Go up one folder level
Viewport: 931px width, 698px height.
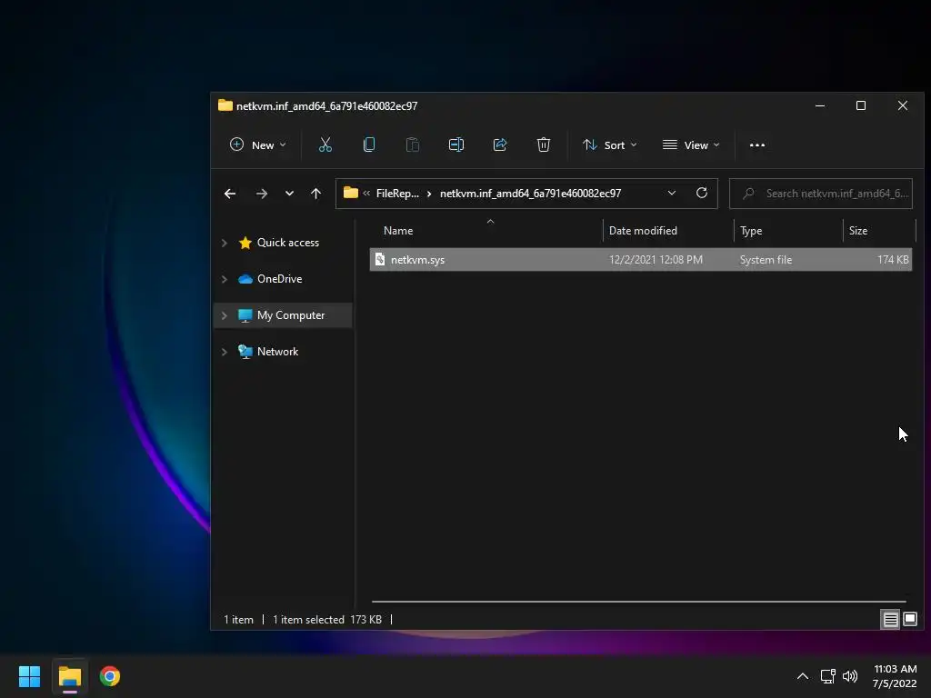tap(315, 194)
